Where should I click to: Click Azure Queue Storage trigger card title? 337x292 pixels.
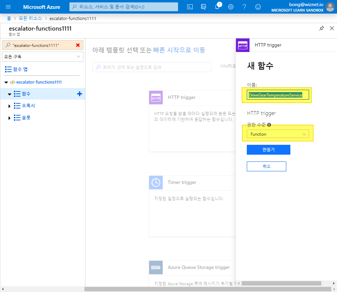point(199,267)
